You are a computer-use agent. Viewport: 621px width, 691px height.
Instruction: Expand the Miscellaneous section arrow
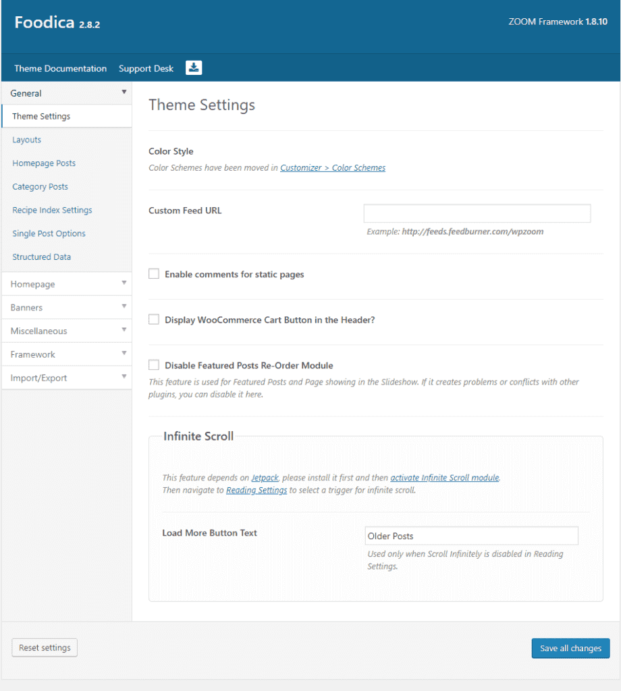click(x=124, y=329)
